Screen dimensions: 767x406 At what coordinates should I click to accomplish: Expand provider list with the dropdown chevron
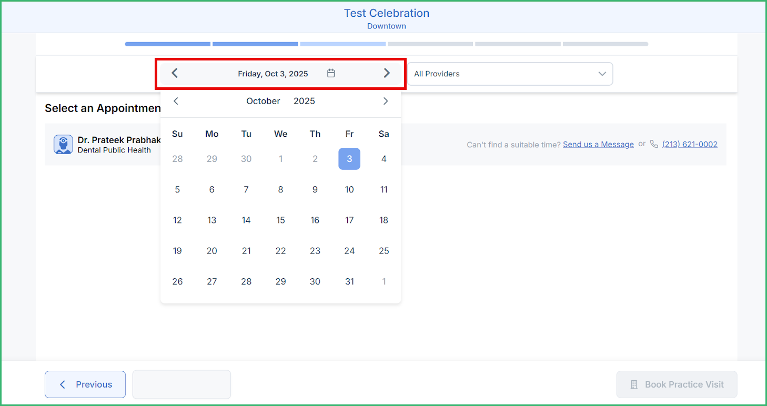tap(602, 74)
